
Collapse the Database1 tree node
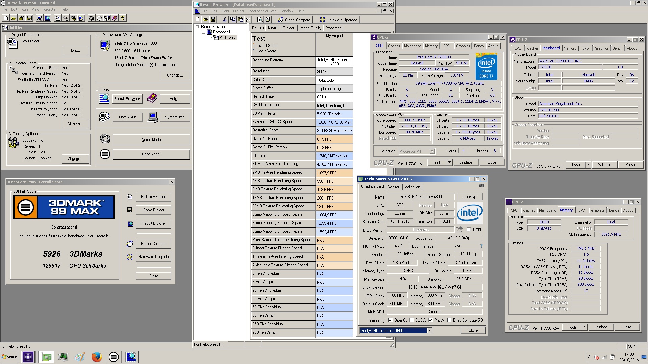(204, 32)
